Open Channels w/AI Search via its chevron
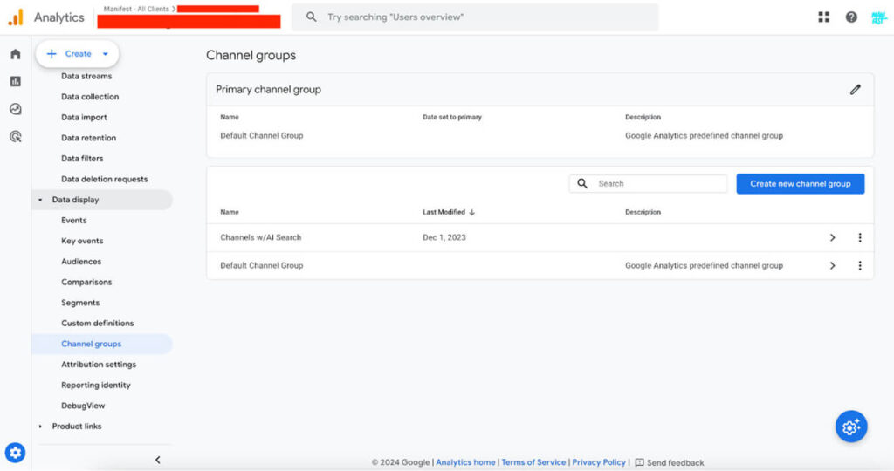This screenshot has width=894, height=471. 832,237
